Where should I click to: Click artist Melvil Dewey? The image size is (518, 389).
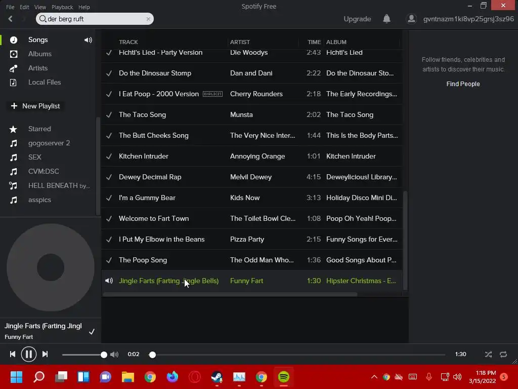pos(251,177)
